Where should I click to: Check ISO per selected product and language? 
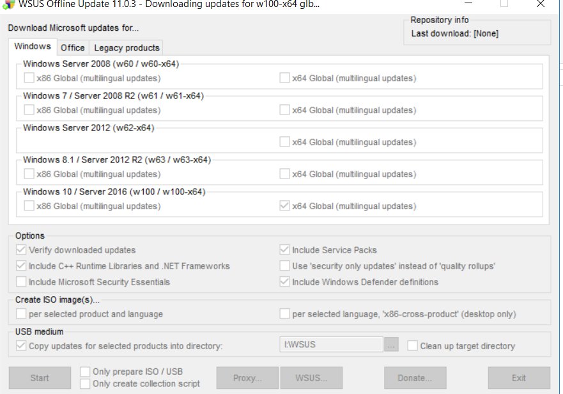pyautogui.click(x=21, y=313)
